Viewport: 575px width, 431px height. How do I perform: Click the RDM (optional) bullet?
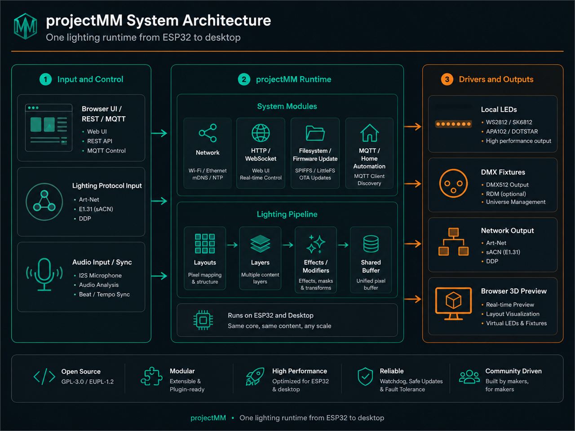[x=506, y=194]
